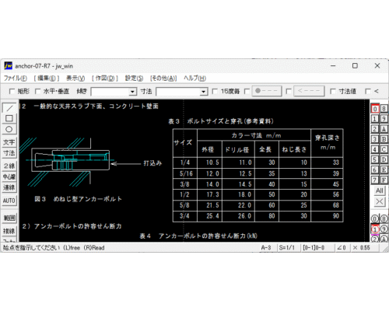Viewport: 389px width, 311px height.
Task: Open the 設定(S) menu
Action: click(x=134, y=79)
